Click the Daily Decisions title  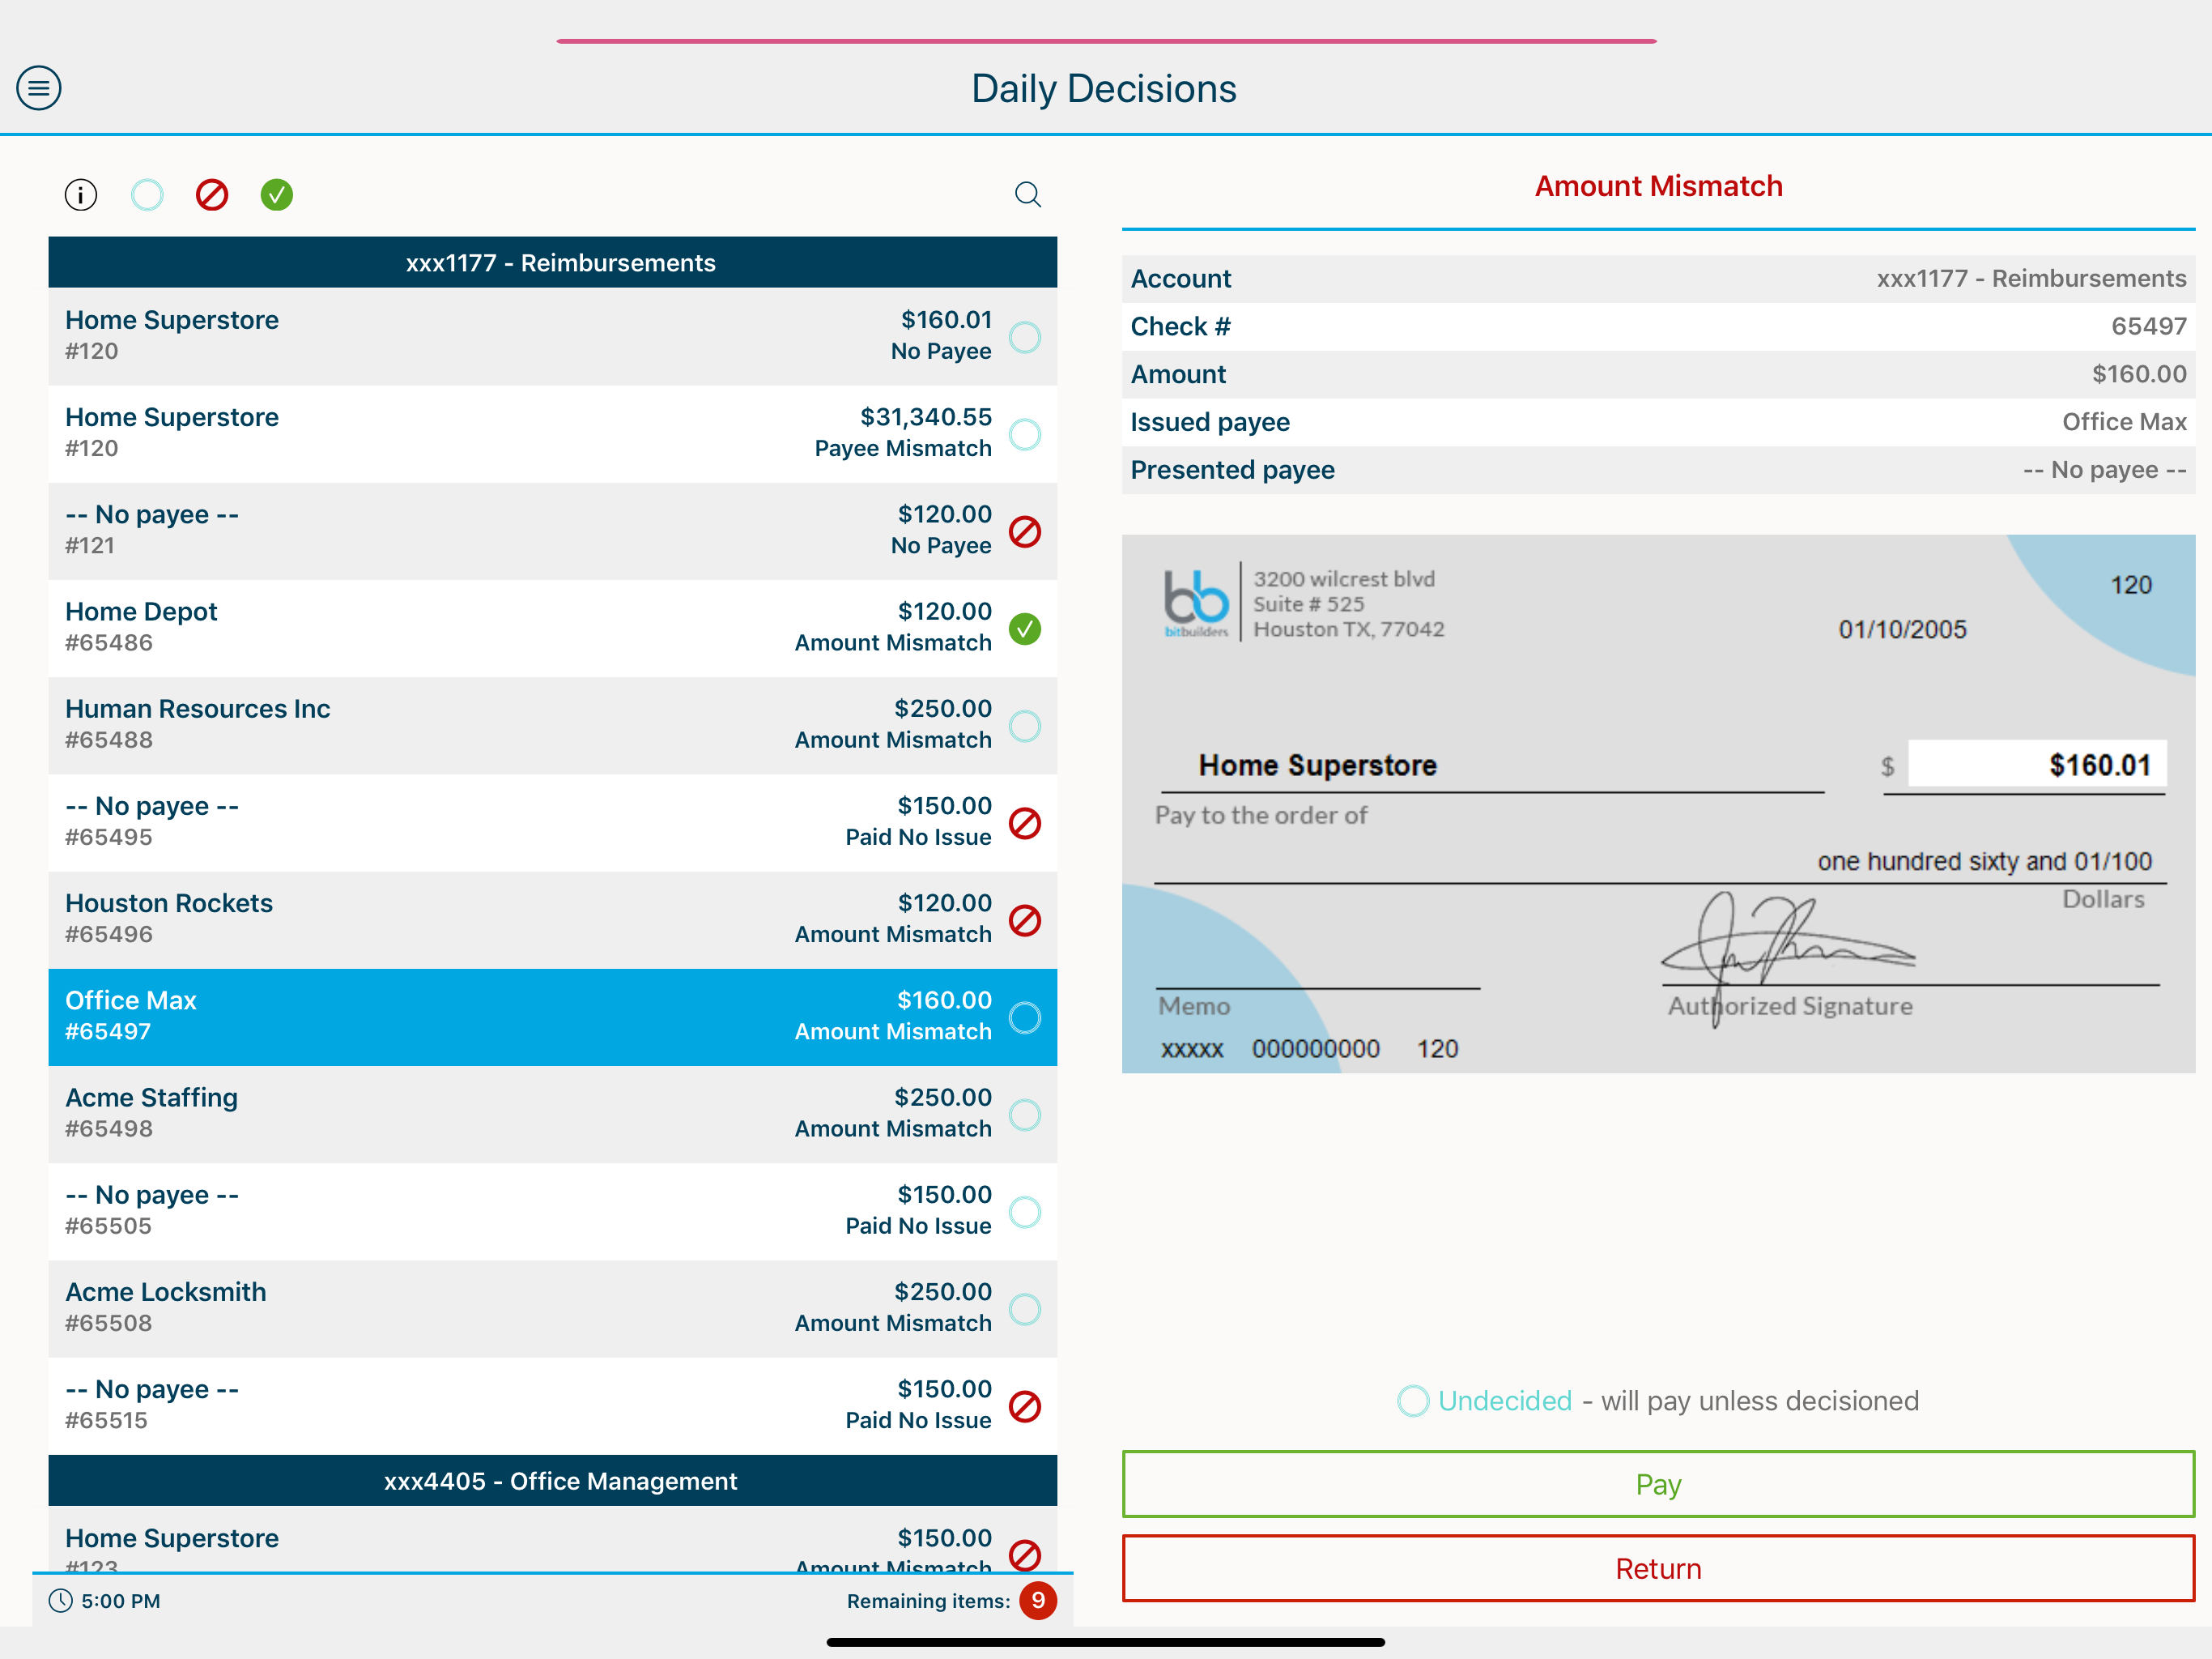pyautogui.click(x=1104, y=89)
